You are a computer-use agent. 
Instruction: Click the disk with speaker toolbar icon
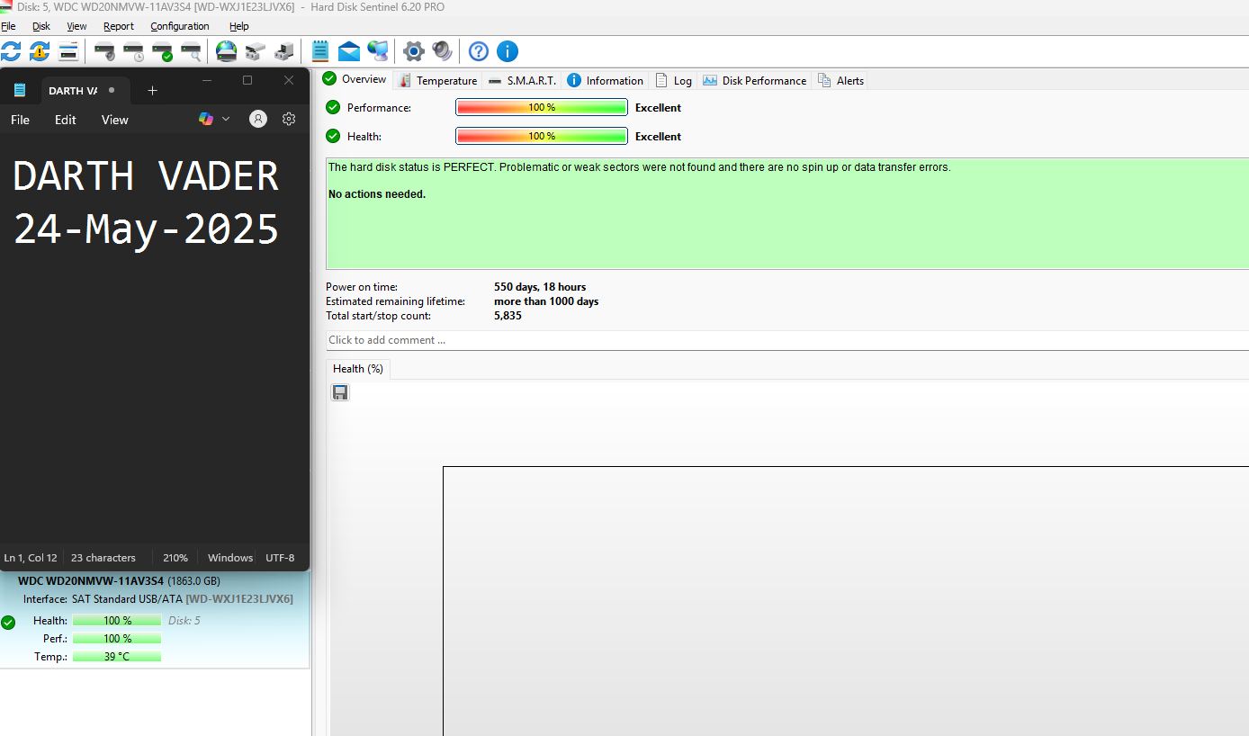coord(105,51)
